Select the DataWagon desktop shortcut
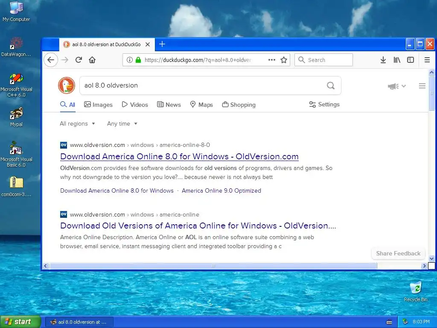 coord(16,47)
